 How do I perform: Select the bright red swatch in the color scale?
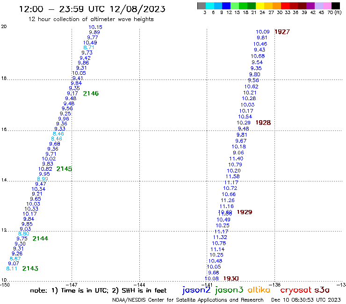[285, 6]
